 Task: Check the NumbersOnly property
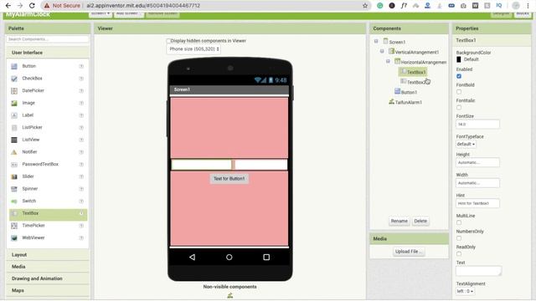(459, 238)
